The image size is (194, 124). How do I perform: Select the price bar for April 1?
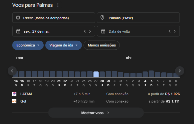pos(127,75)
